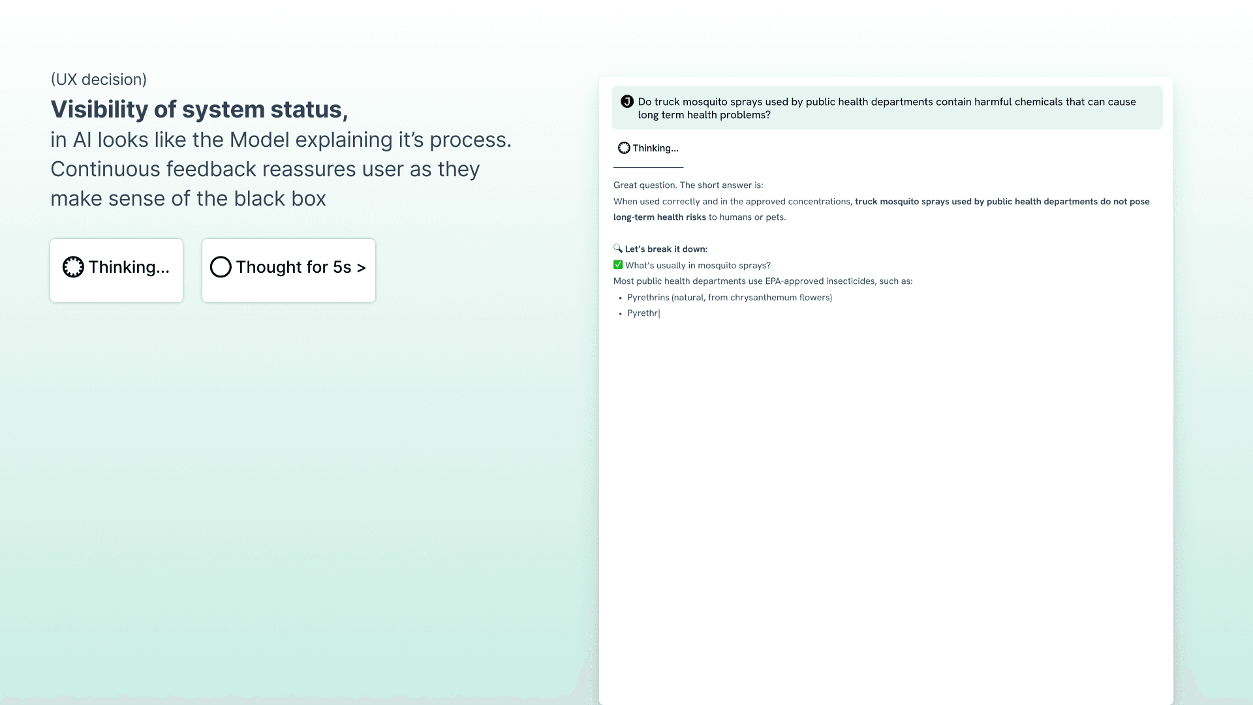This screenshot has width=1253, height=705.
Task: Click bullet 'Pyrethrins (natural, from chrysanthemum flowers)'
Action: point(730,298)
